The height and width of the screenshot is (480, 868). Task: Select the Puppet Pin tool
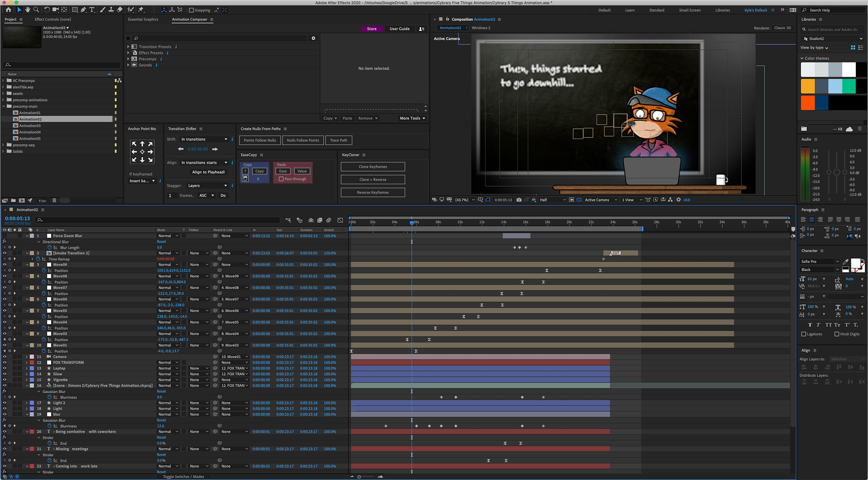pos(141,9)
